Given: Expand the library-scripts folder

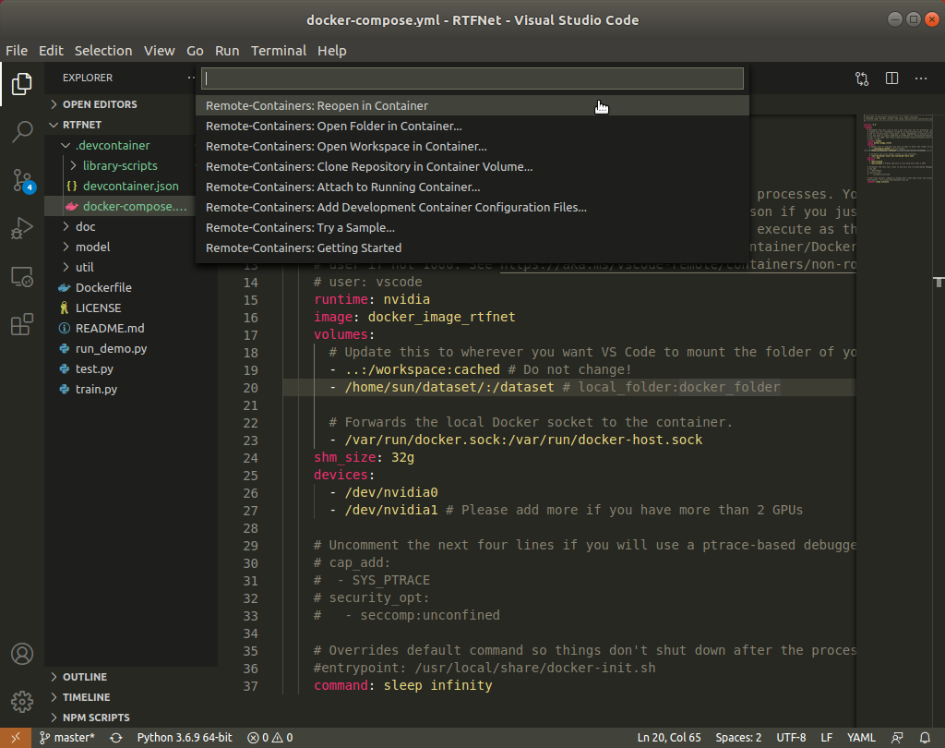Looking at the screenshot, I should [x=120, y=166].
